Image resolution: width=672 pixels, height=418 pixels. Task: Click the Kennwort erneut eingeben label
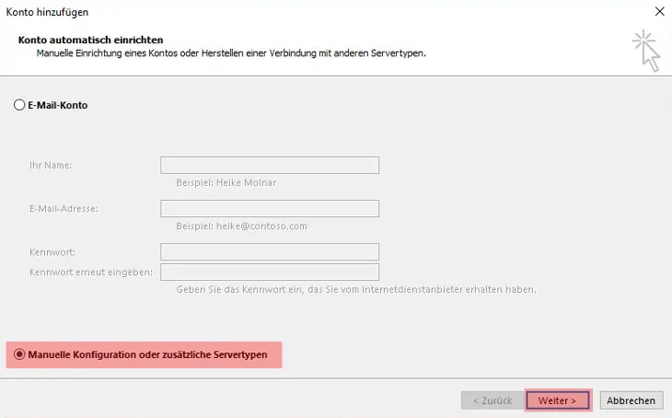pyautogui.click(x=90, y=273)
